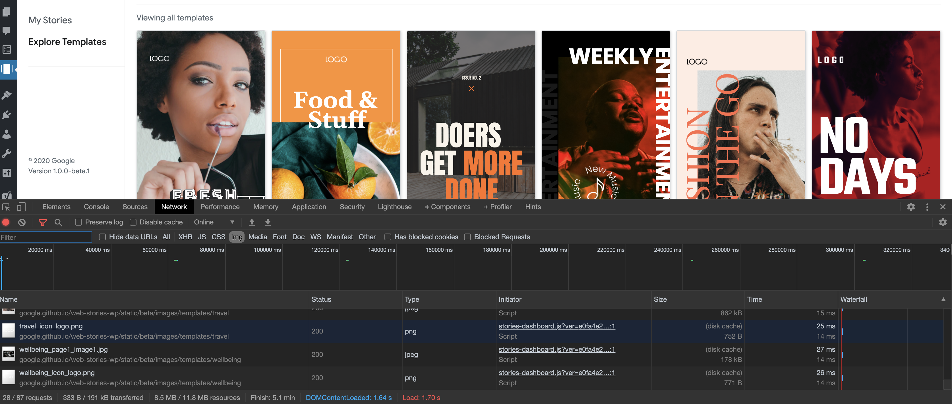This screenshot has height=404, width=952.
Task: Click the network Filter text field
Action: 46,237
